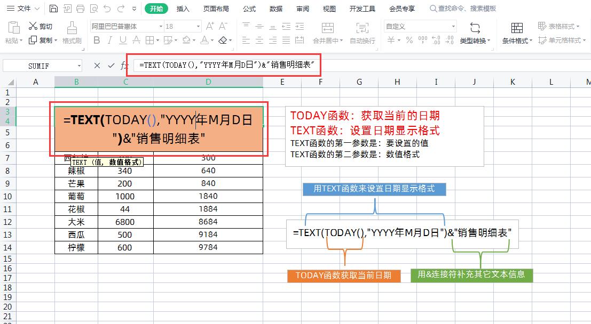Open the File (文件) menu
The height and width of the screenshot is (324, 591).
(23, 9)
